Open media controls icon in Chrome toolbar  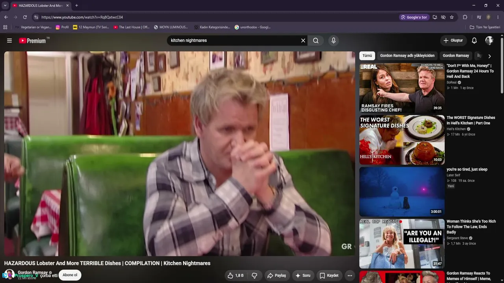pos(479,17)
